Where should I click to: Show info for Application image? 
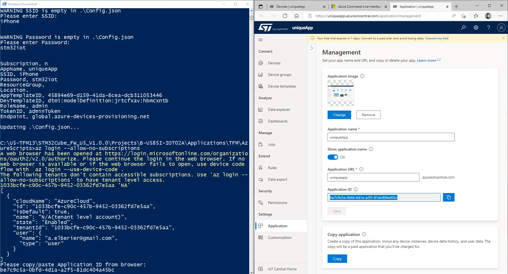(362, 76)
